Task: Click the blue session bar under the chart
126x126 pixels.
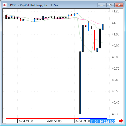Action: tap(93, 118)
